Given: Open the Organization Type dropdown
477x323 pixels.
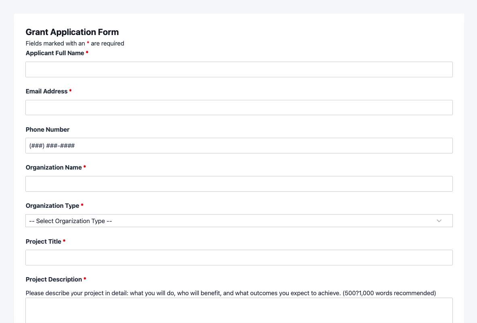Looking at the screenshot, I should click(x=239, y=221).
